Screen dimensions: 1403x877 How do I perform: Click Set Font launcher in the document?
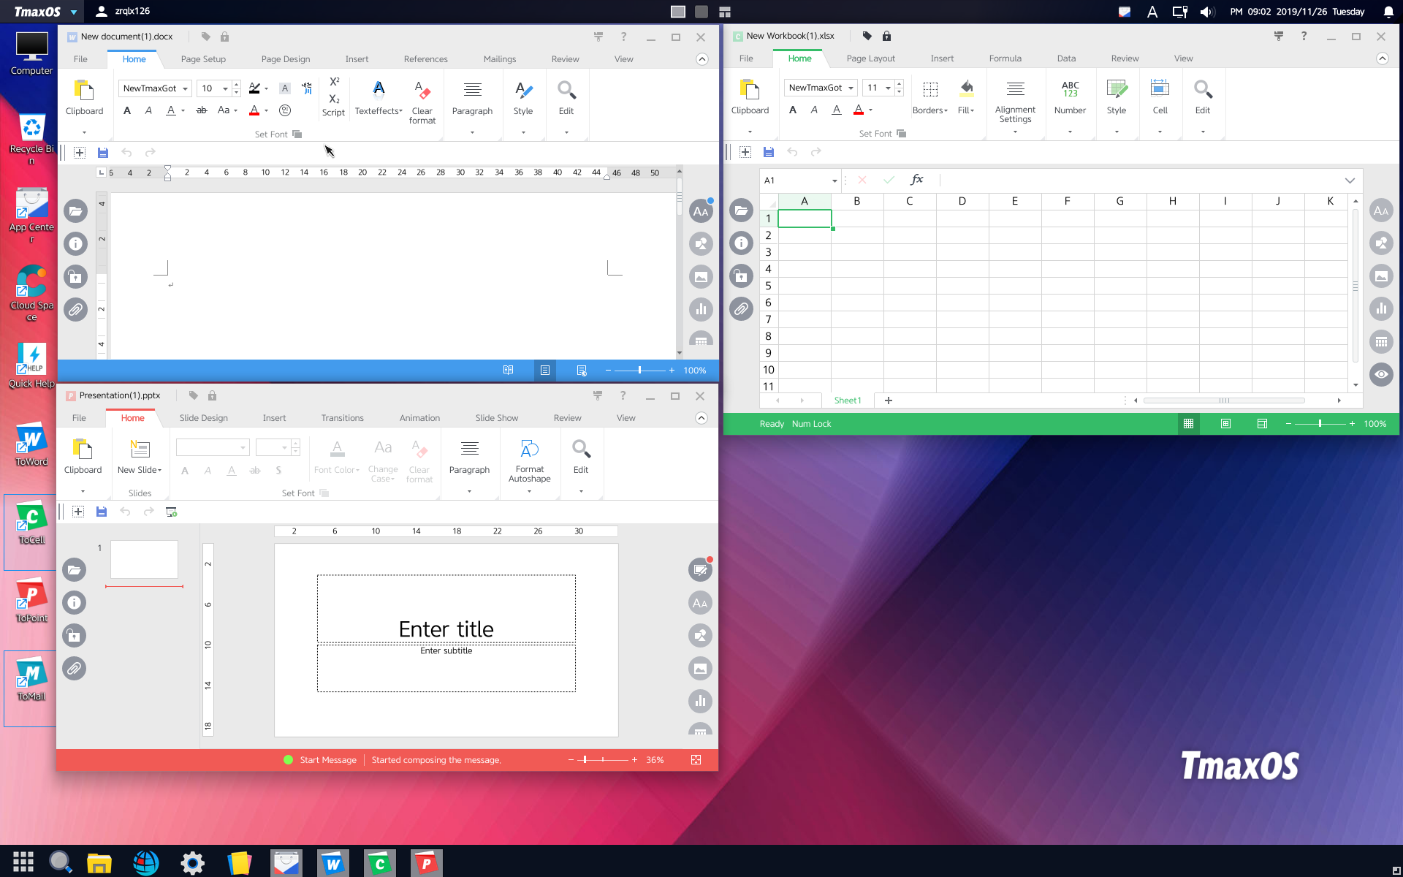click(297, 134)
